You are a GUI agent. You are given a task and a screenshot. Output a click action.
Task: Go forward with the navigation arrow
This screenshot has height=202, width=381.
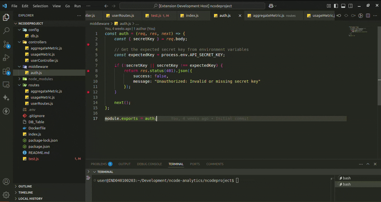(114, 6)
